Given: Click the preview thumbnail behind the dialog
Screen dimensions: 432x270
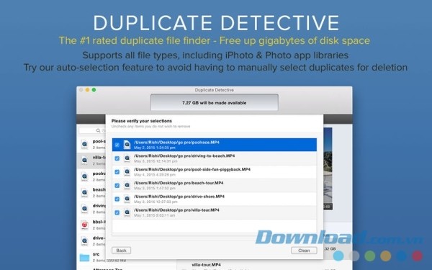Looking at the screenshot, I should [x=328, y=168].
